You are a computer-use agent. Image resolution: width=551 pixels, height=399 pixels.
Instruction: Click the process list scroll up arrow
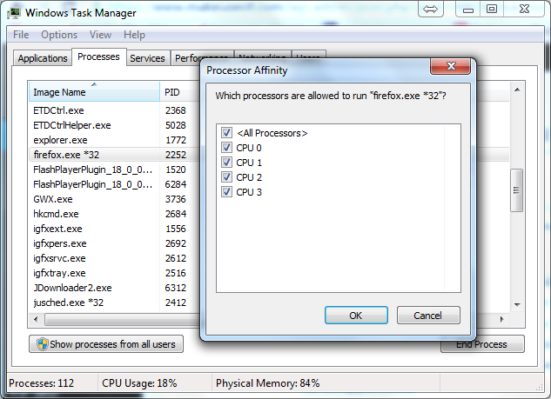pyautogui.click(x=517, y=90)
